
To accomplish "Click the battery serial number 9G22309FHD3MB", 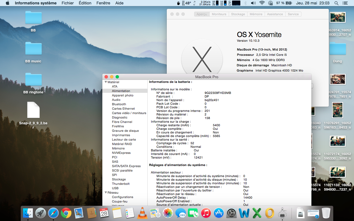I will (x=218, y=93).
